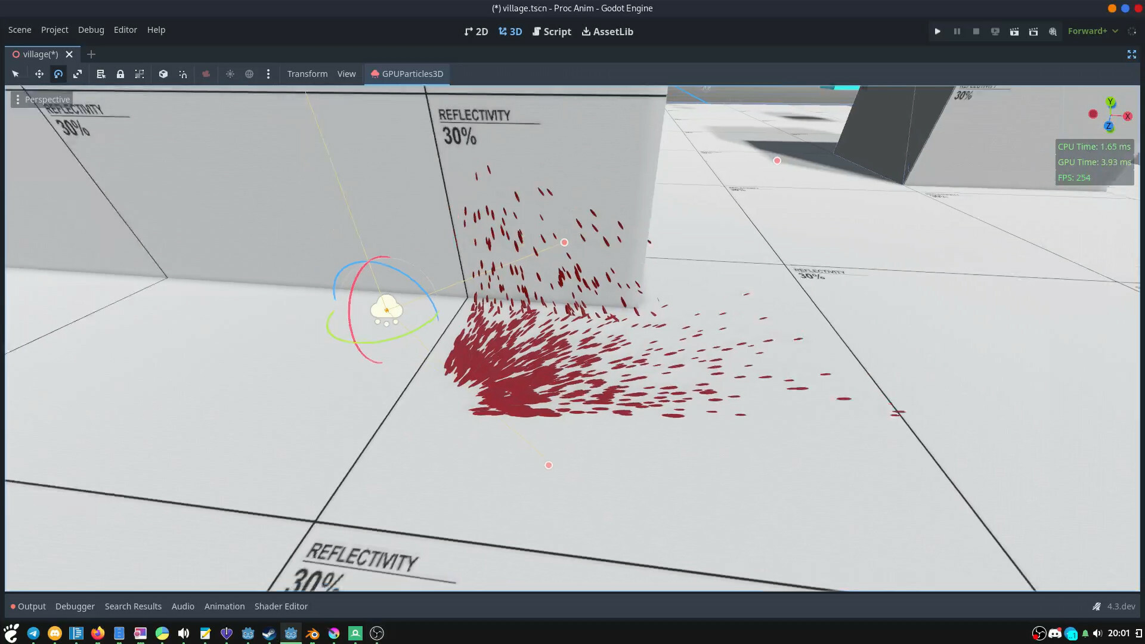Open Steam from the taskbar
Viewport: 1145px width, 644px height.
(270, 633)
